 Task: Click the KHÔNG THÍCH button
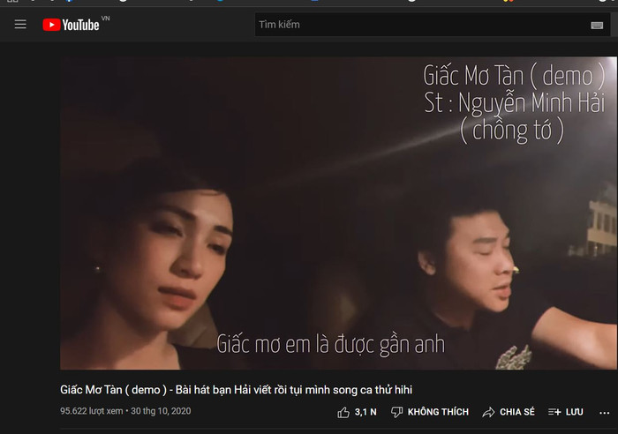(438, 412)
